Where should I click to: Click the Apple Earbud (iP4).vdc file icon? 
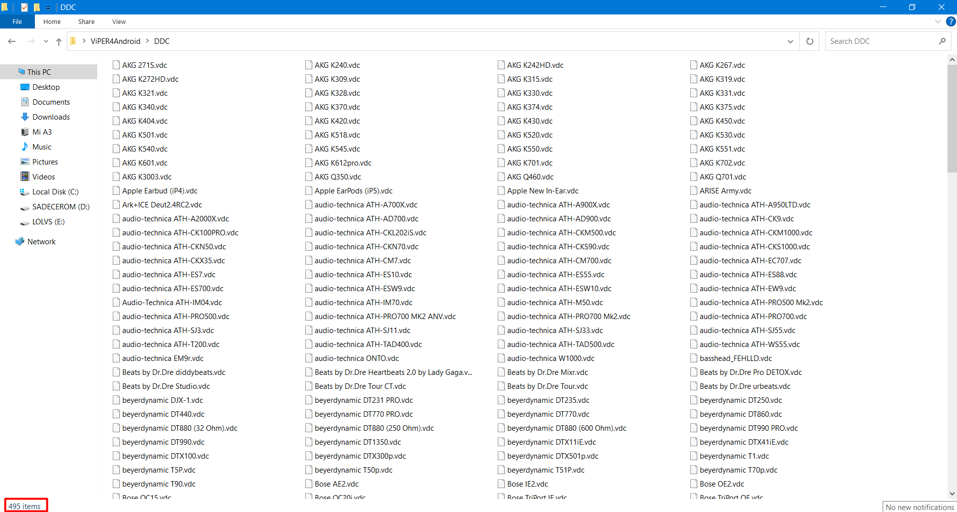pos(116,190)
